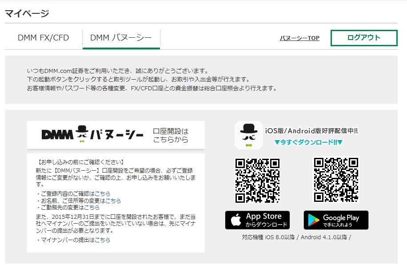Click the iOS版/Android版好評配信中!! heading
This screenshot has width=407, height=265.
[311, 131]
